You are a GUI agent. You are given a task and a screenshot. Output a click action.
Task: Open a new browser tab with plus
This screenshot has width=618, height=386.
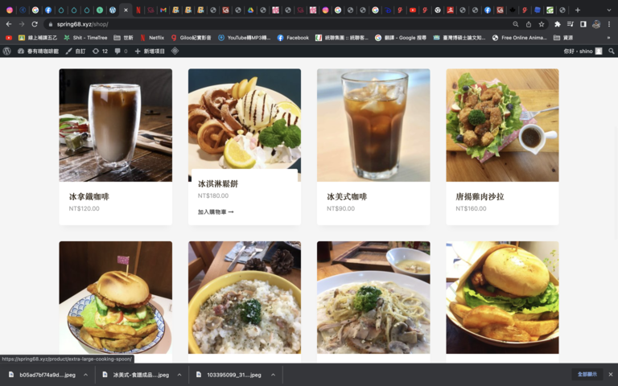point(577,10)
